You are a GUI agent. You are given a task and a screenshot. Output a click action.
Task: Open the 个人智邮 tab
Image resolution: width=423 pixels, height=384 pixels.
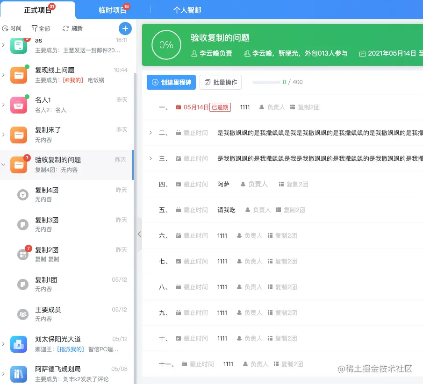187,9
